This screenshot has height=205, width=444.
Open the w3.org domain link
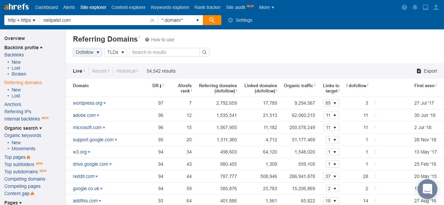click(80, 152)
